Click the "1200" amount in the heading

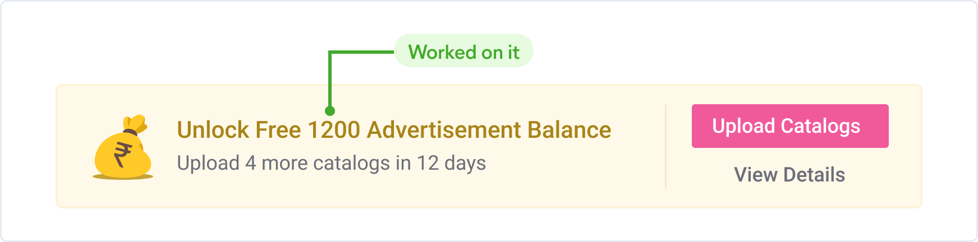[334, 130]
